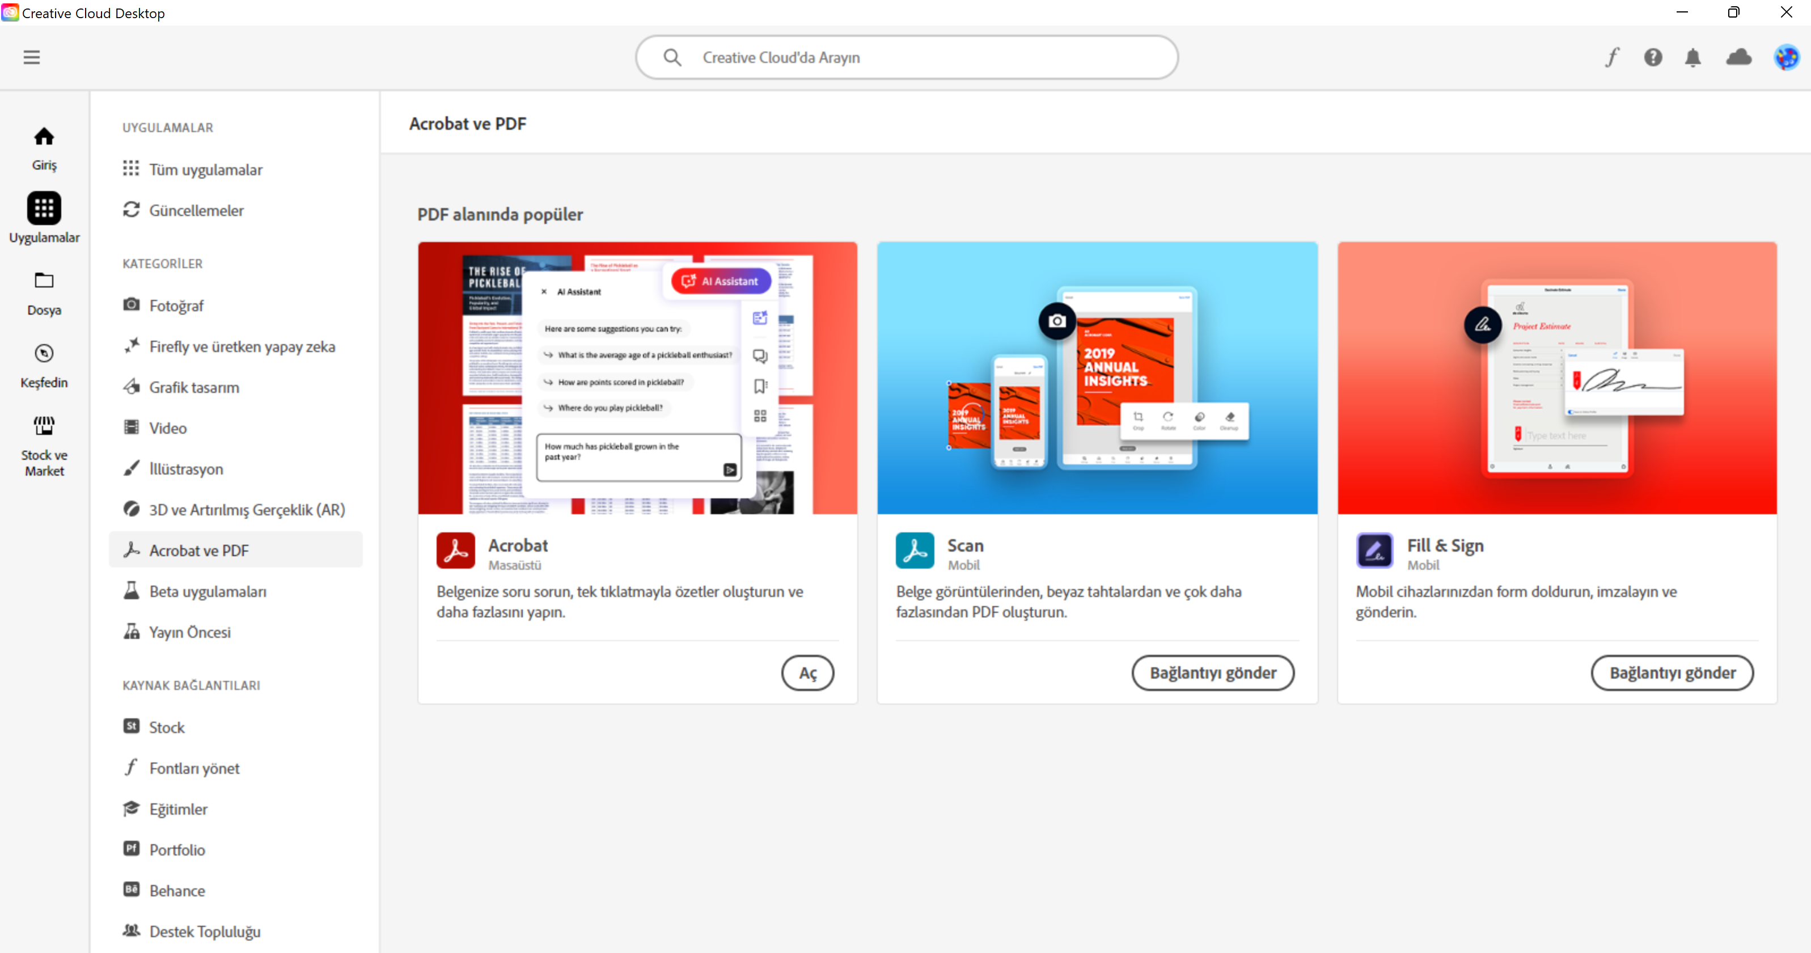Select Güncellemeler in sidebar
Viewport: 1811px width, 953px height.
196,211
